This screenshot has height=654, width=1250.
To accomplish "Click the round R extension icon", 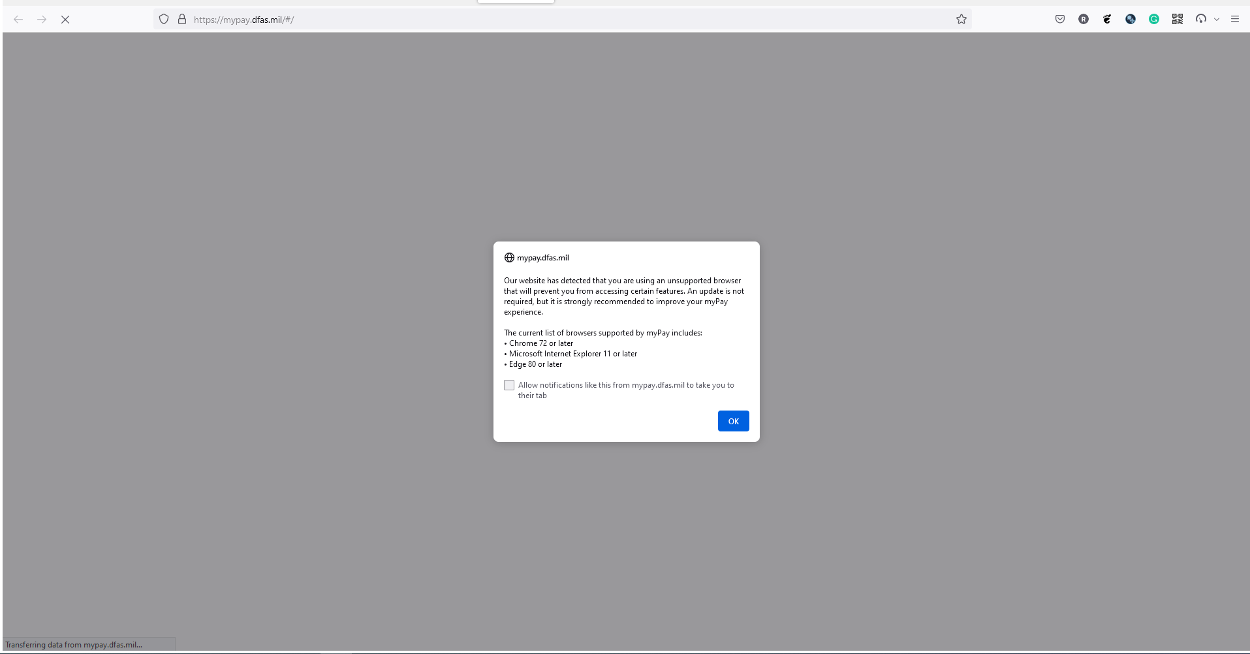I will click(1083, 19).
